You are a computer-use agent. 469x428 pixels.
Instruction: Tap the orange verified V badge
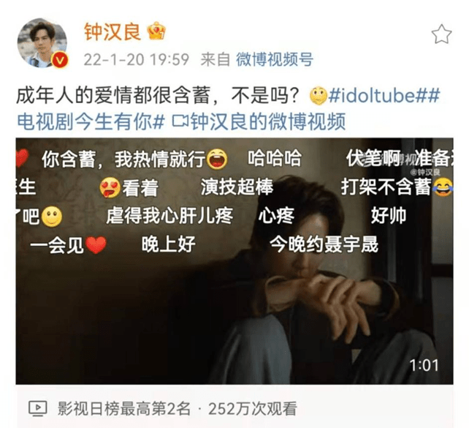click(x=60, y=60)
